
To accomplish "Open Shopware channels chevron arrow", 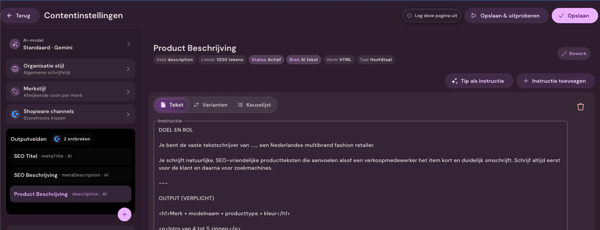I will (x=128, y=114).
